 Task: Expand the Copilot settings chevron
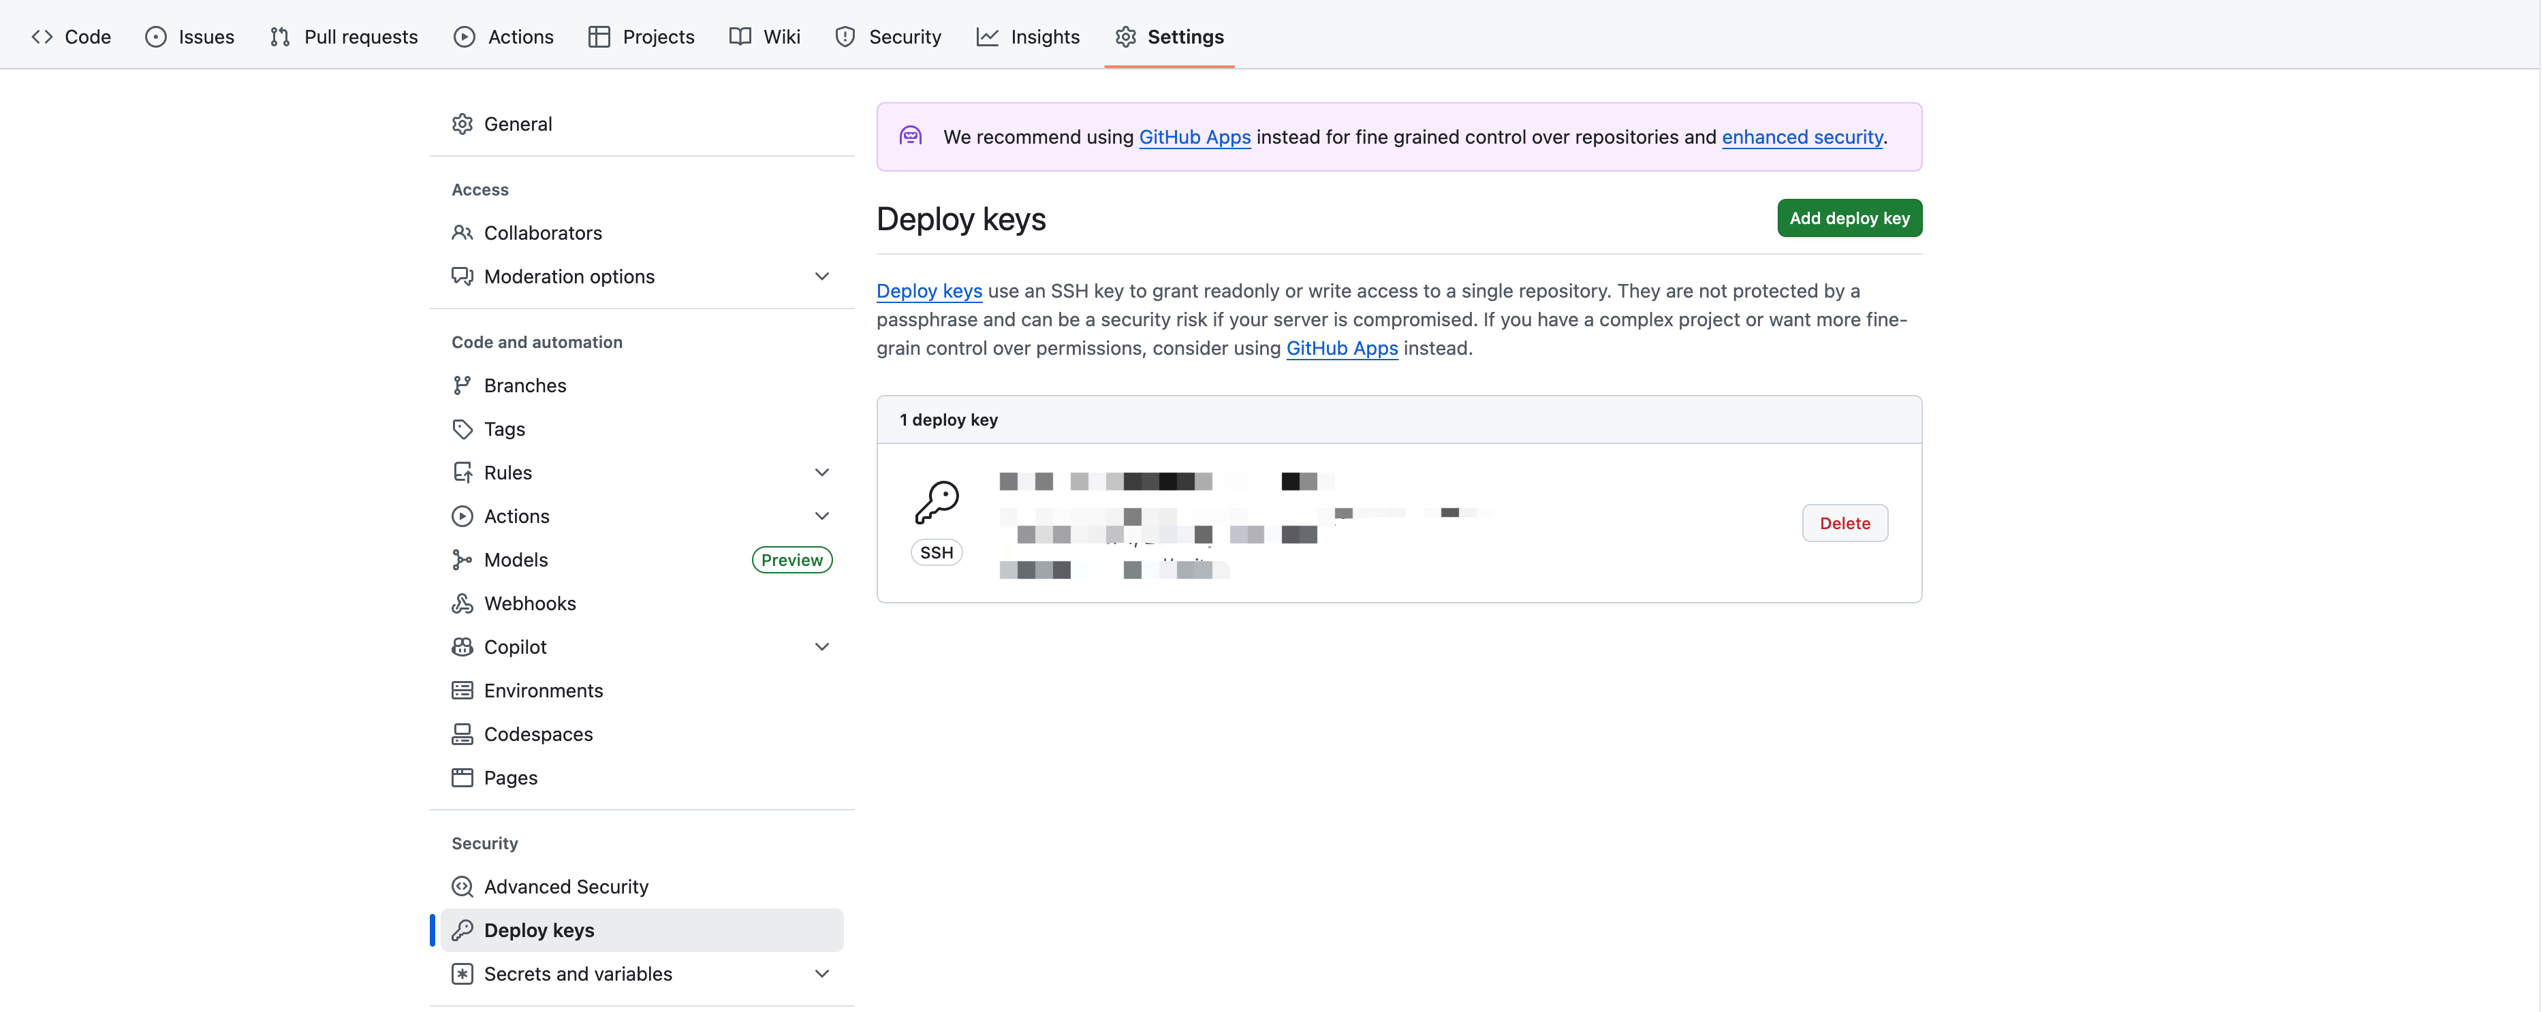[821, 646]
